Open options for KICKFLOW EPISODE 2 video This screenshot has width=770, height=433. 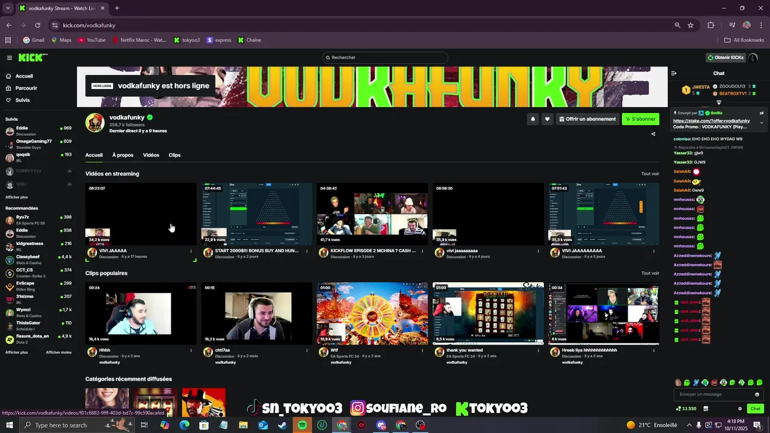click(422, 251)
